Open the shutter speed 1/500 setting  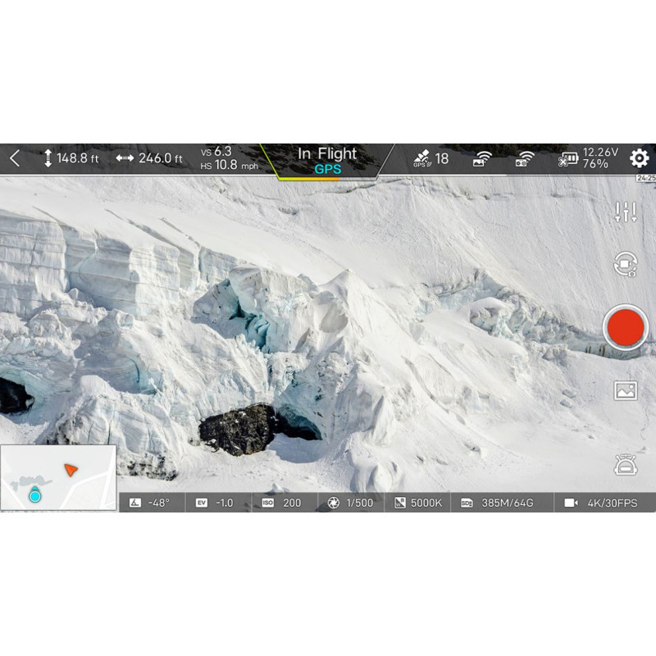351,503
